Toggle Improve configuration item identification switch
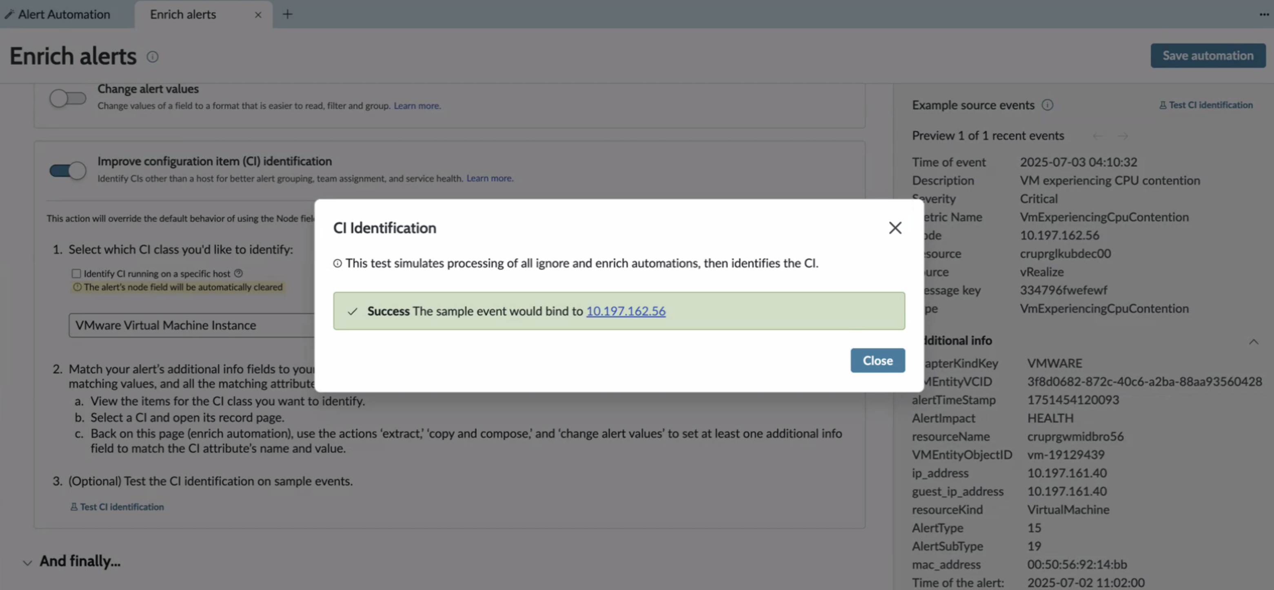Viewport: 1274px width, 590px height. click(x=68, y=170)
